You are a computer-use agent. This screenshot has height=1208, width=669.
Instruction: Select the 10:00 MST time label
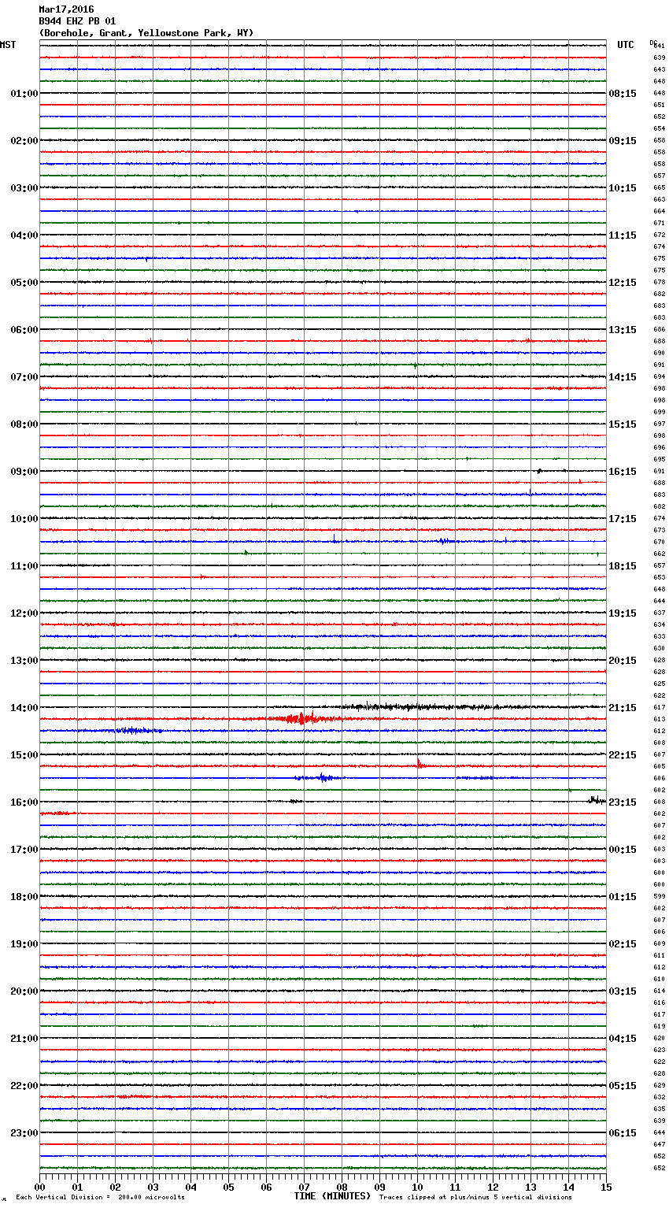tap(24, 519)
